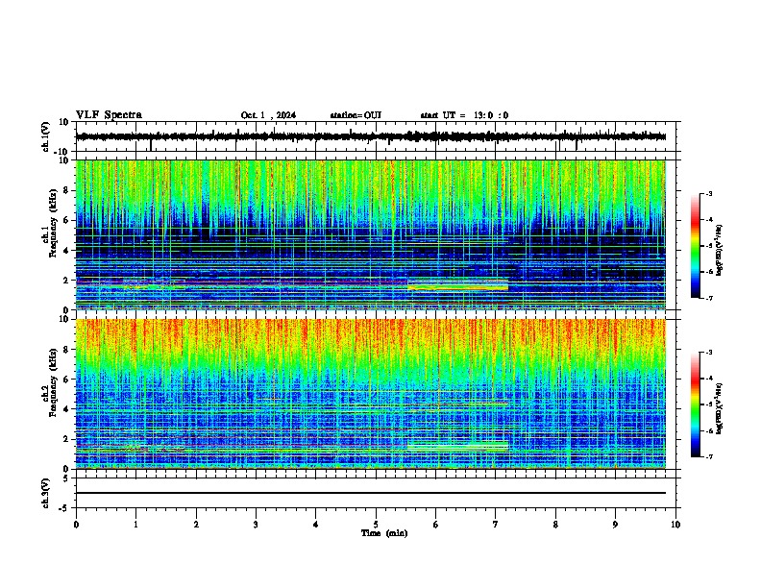
Task: Click the bright ch.2 emission band near 1.5 kHz
Action: click(x=457, y=447)
